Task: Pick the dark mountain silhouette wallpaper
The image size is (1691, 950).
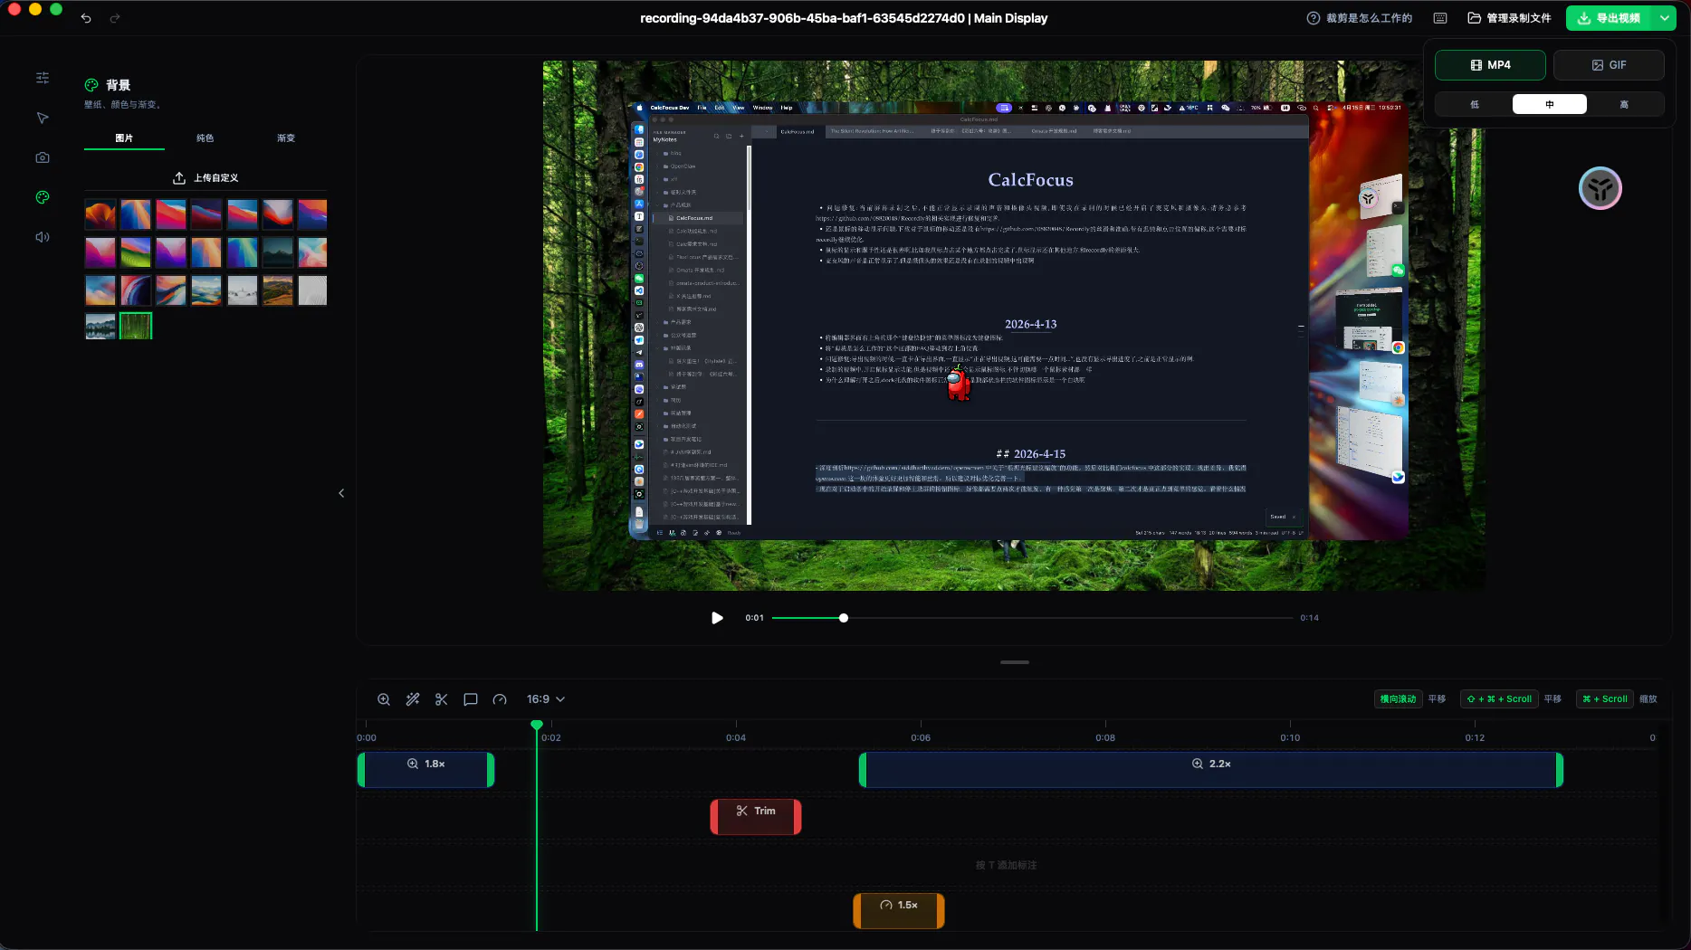Action: (x=277, y=252)
